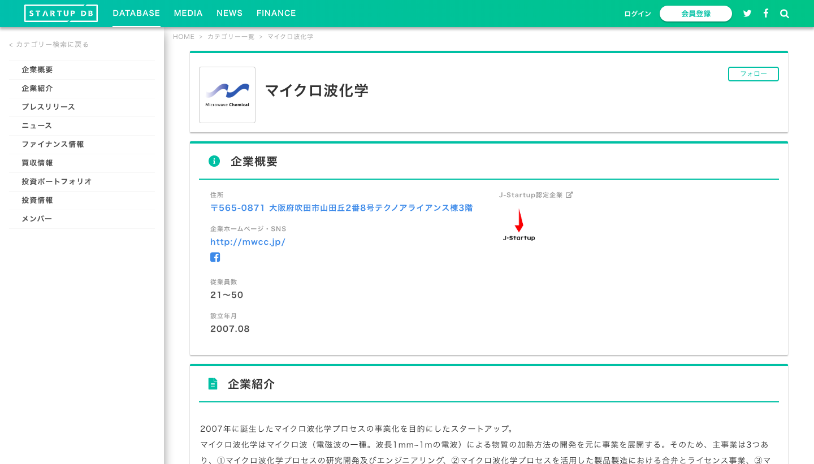This screenshot has height=464, width=814.
Task: Open the http://mwcc.jp/ link
Action: (x=248, y=242)
